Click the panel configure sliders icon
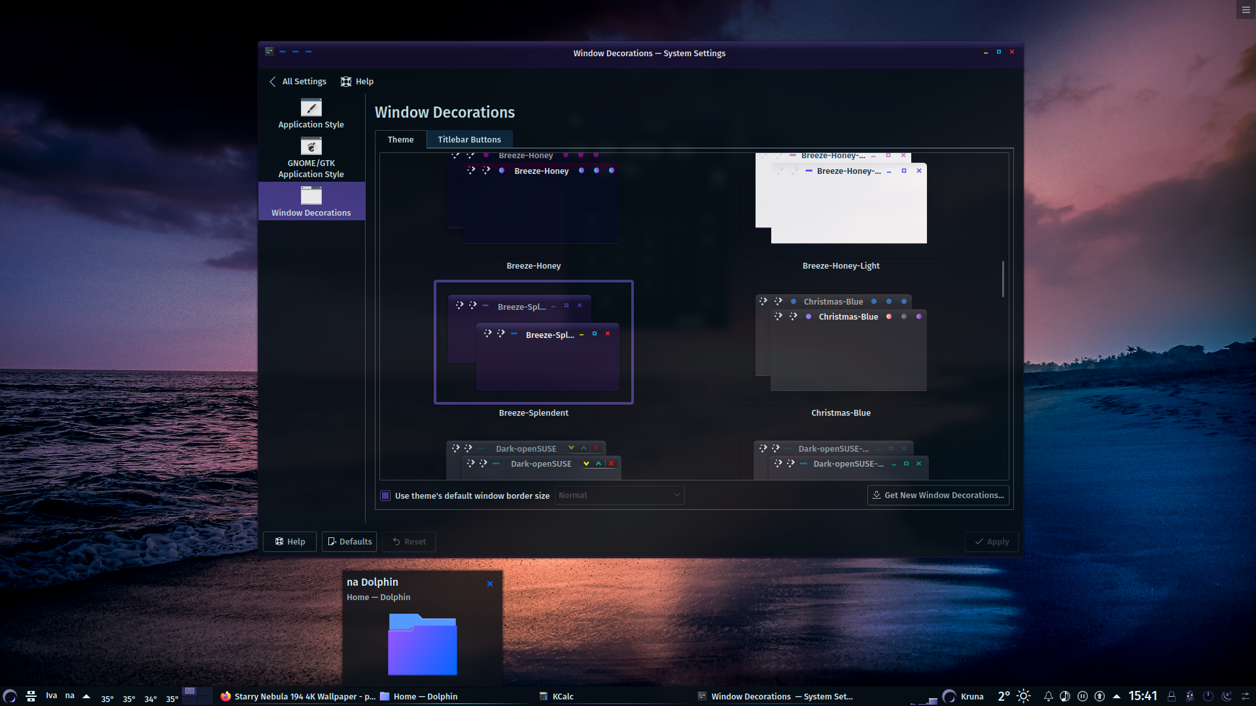The image size is (1256, 706). click(1246, 696)
